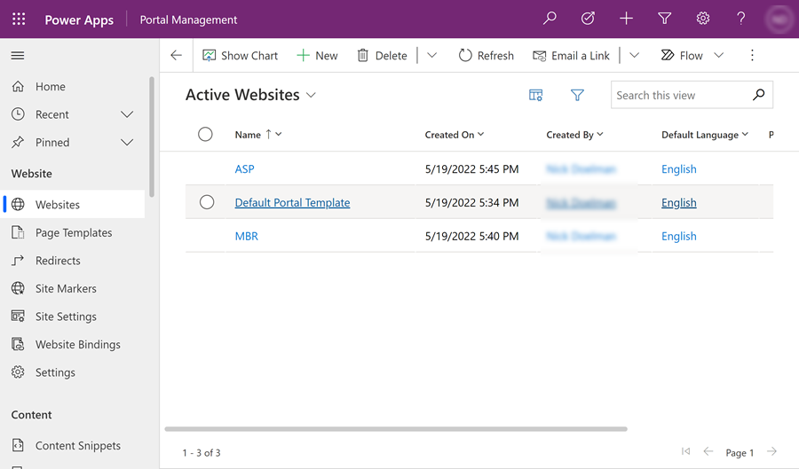Go to the first page icon
799x469 pixels.
686,451
